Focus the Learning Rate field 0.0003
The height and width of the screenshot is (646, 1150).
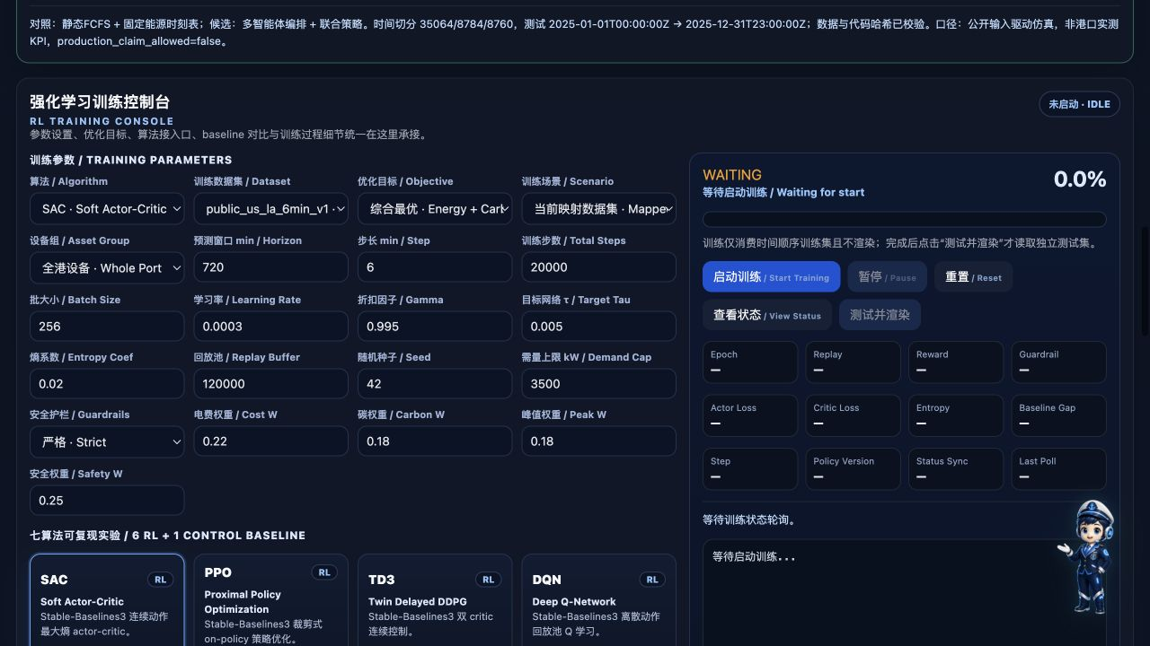click(270, 327)
